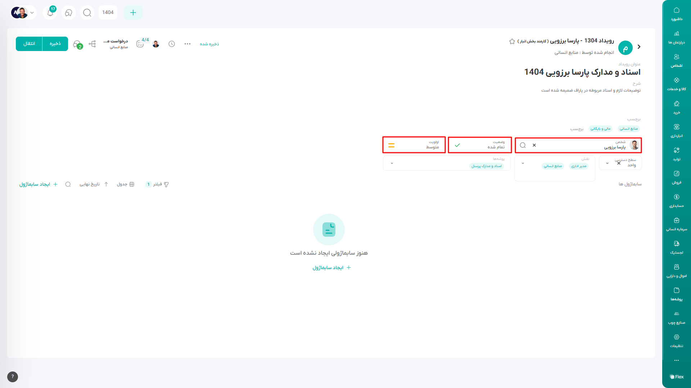The width and height of the screenshot is (691, 388).
Task: Click the clock history icon
Action: [172, 44]
